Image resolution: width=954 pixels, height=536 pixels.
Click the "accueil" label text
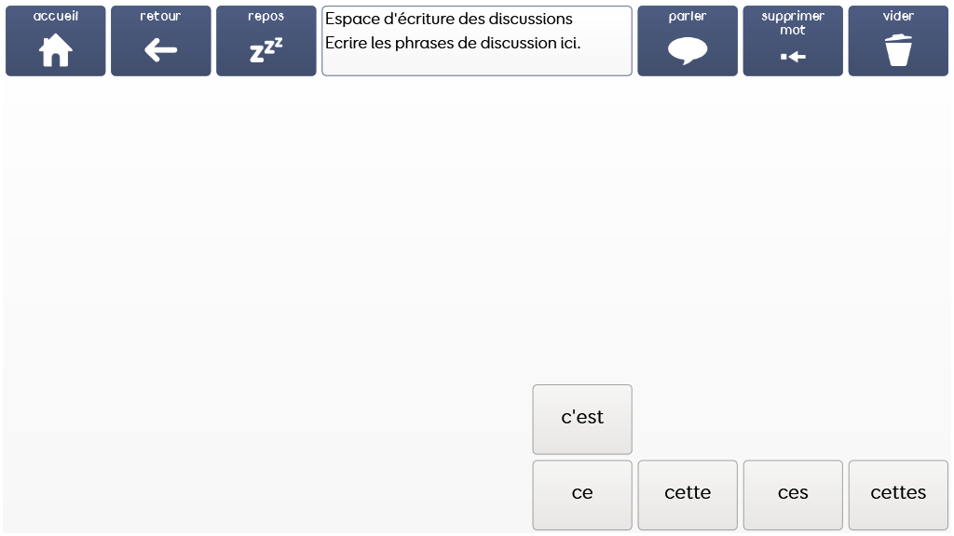56,16
